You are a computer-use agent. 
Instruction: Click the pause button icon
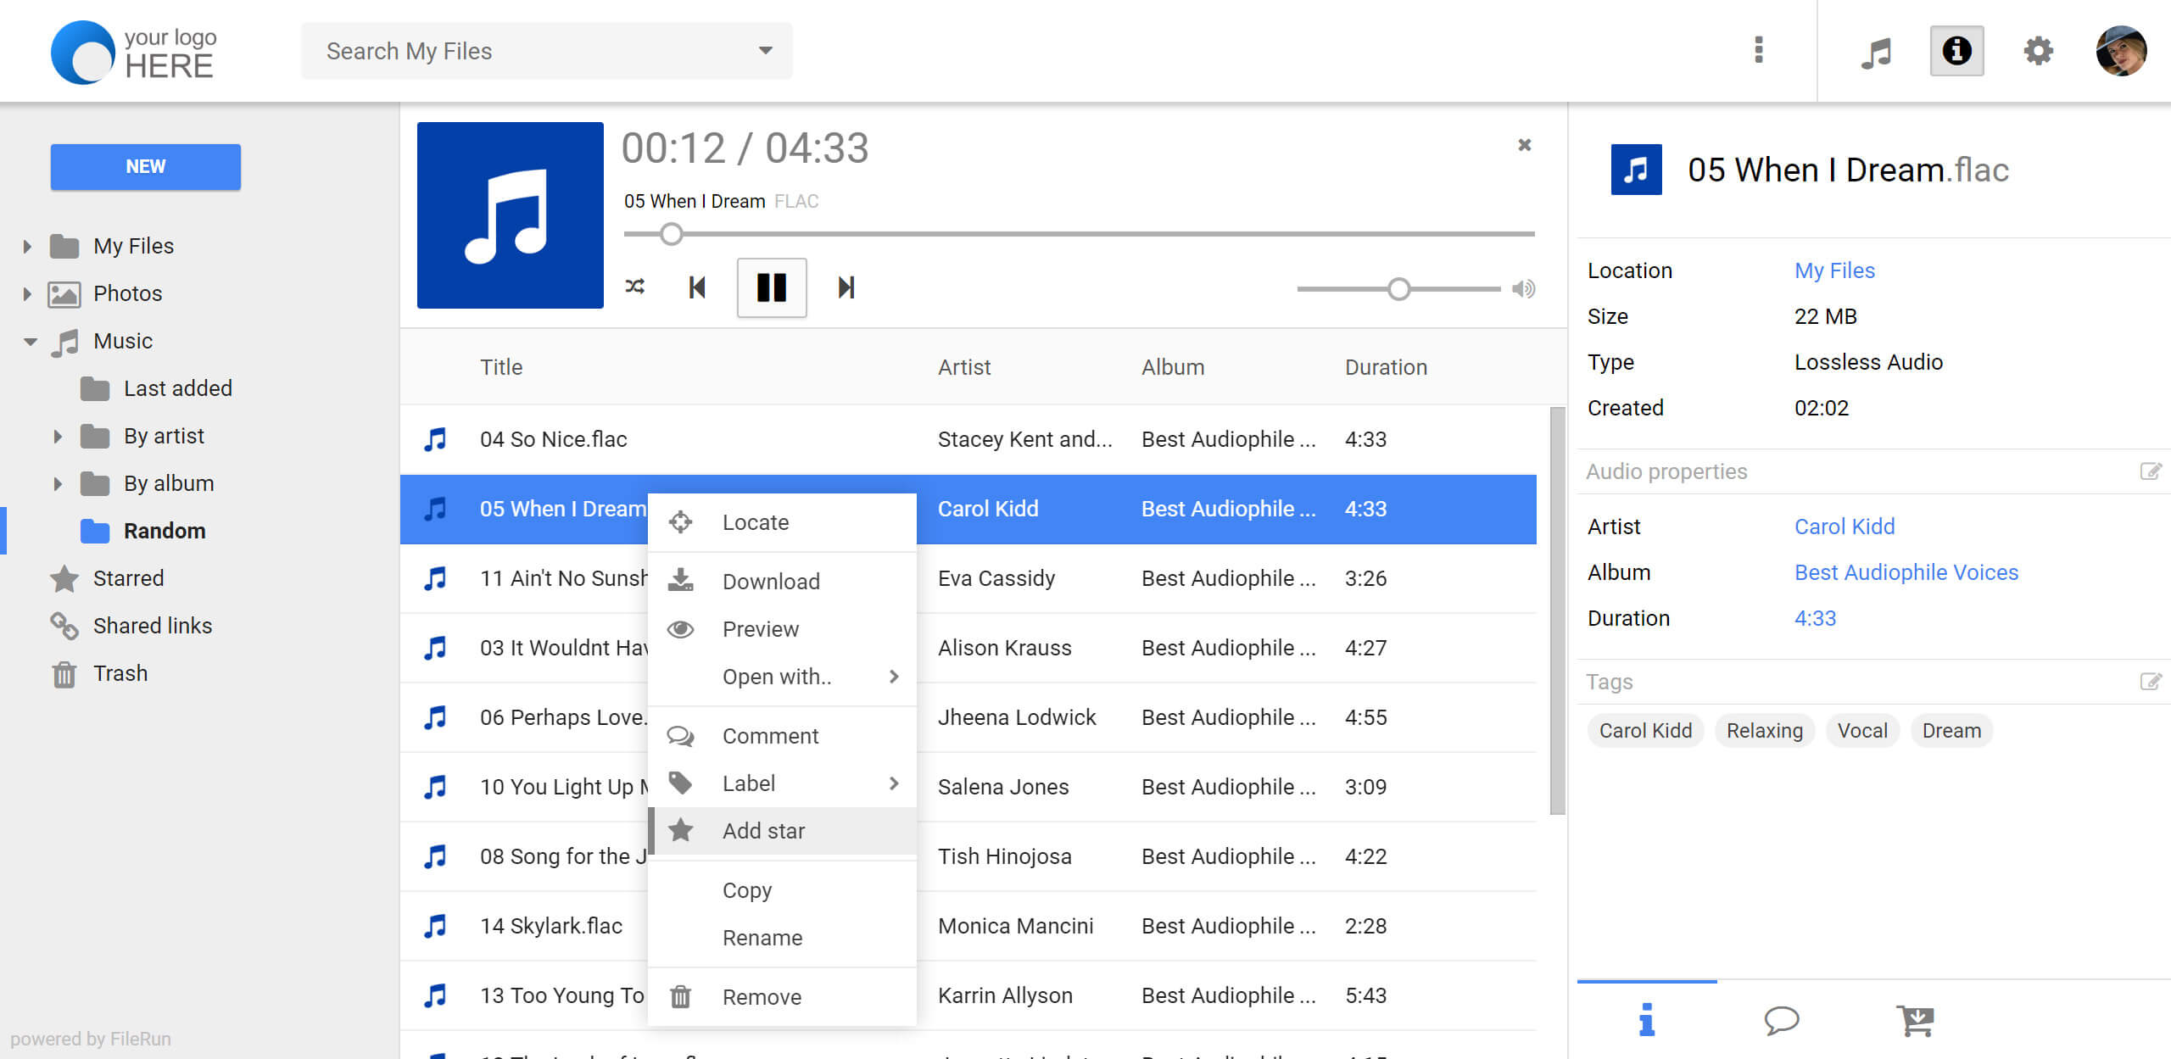pyautogui.click(x=771, y=288)
